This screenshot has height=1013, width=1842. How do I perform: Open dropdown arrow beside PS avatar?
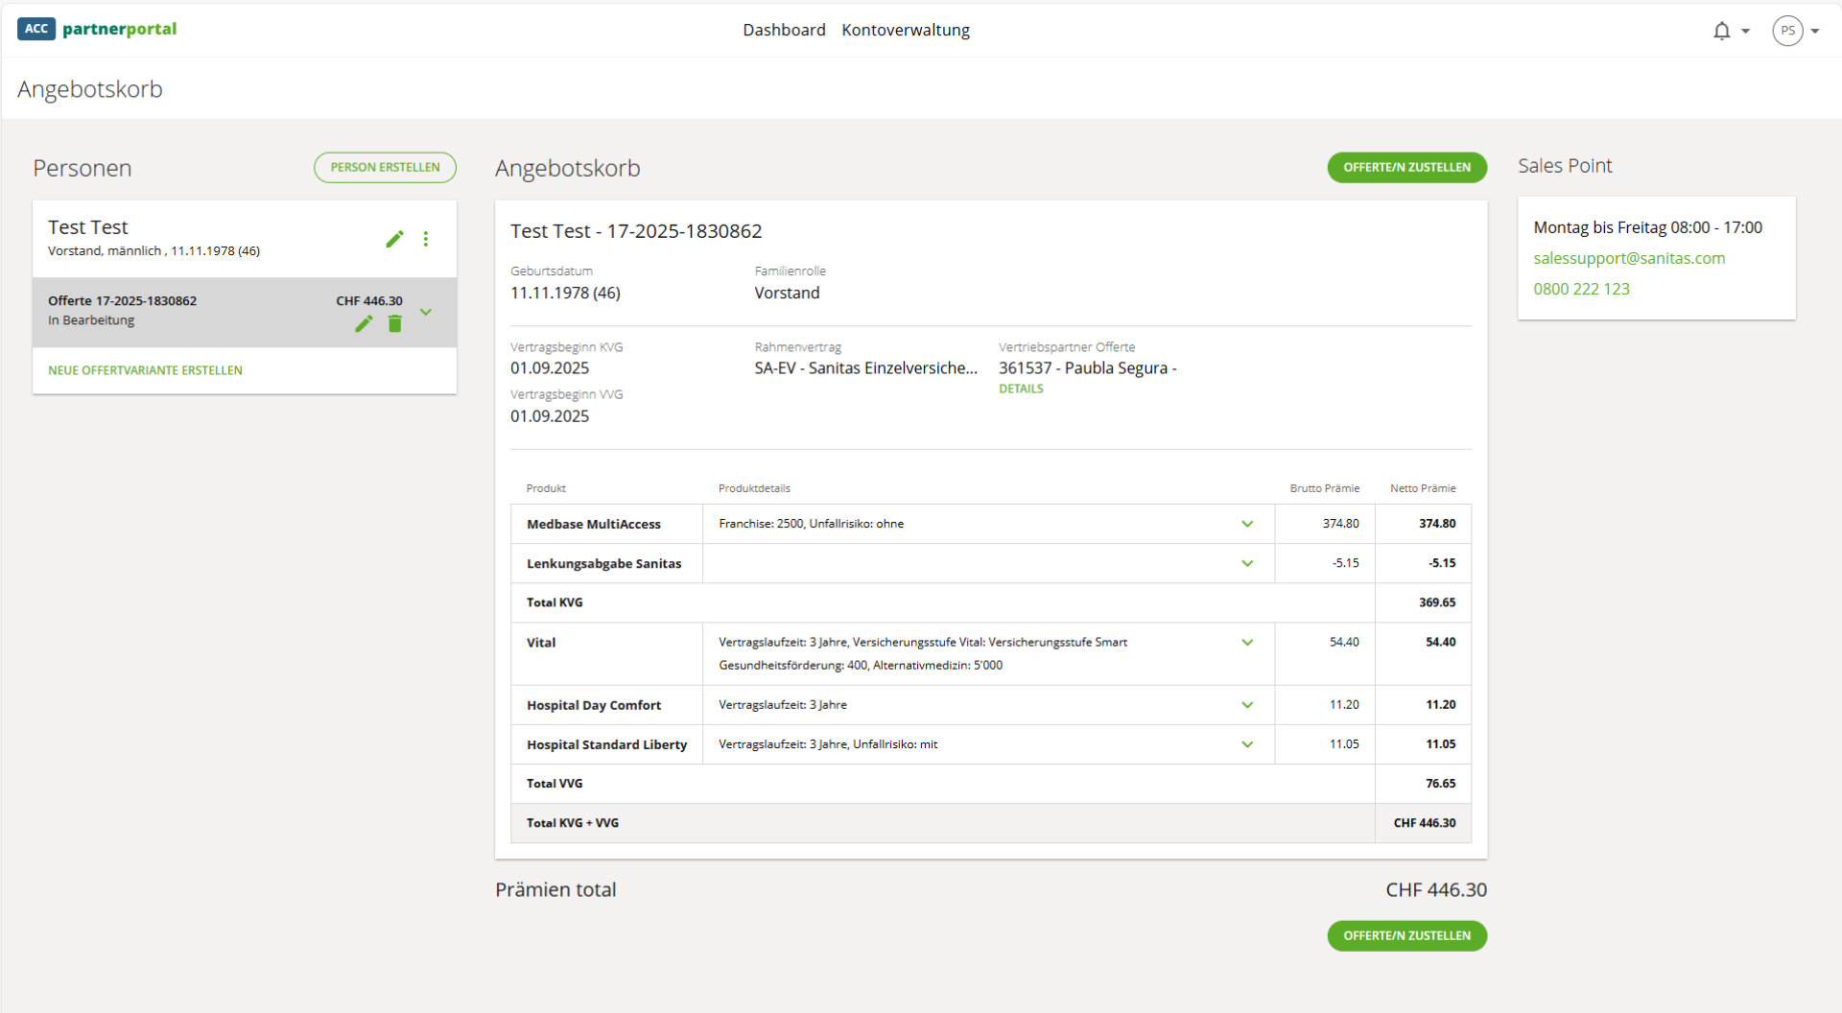point(1814,32)
